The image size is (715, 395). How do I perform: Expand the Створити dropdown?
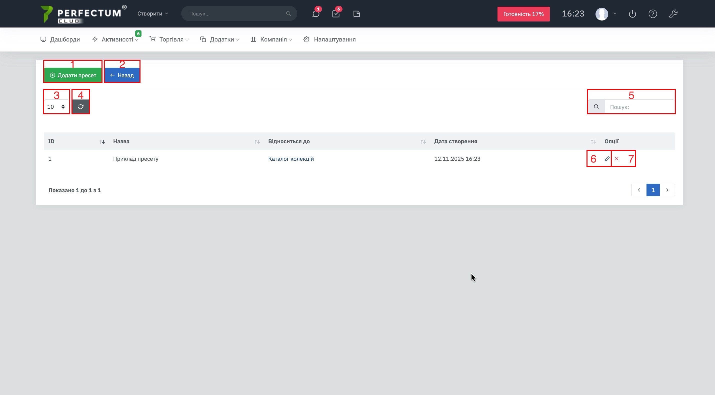coord(153,13)
